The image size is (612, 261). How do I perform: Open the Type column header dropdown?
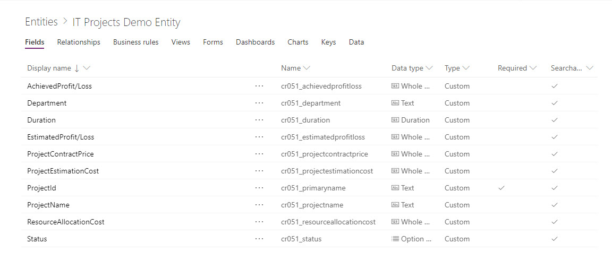point(466,68)
